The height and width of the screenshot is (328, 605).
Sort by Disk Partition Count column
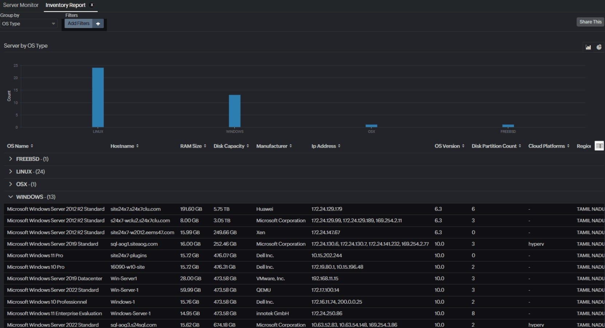[497, 146]
